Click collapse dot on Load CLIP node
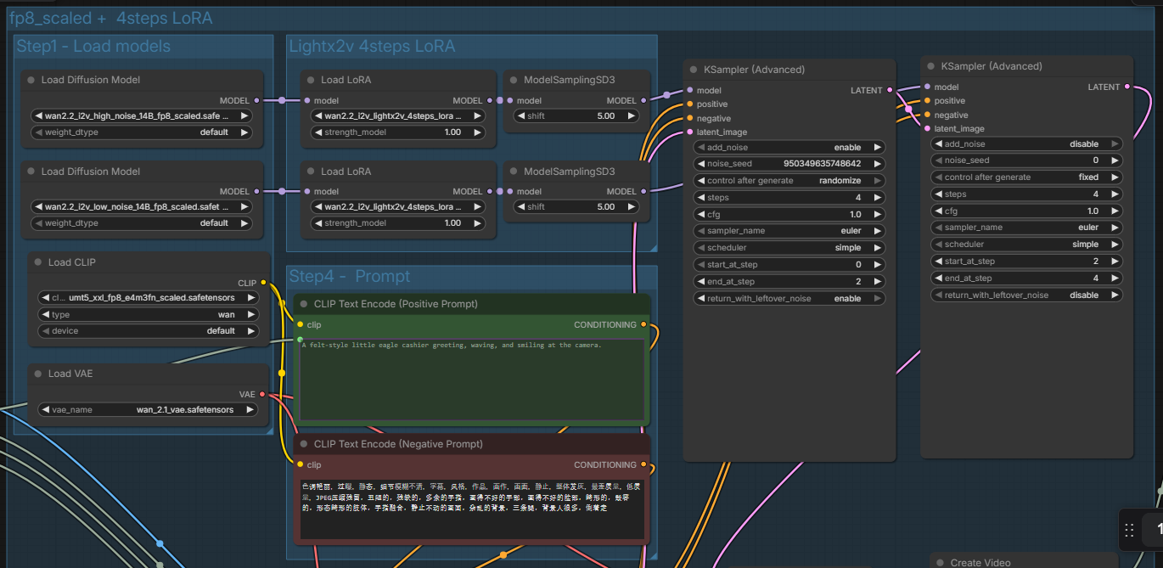This screenshot has height=568, width=1163. [x=38, y=262]
